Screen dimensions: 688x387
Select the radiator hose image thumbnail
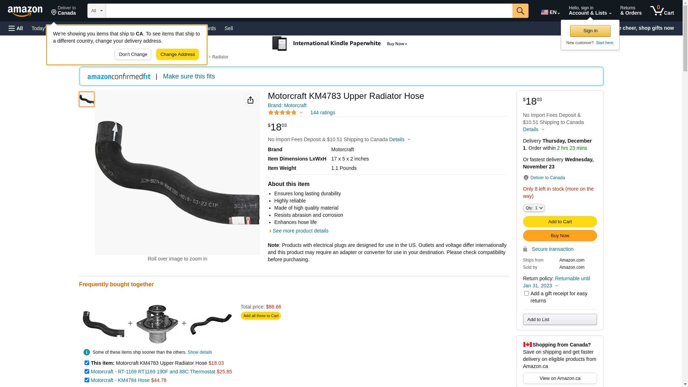(x=87, y=99)
